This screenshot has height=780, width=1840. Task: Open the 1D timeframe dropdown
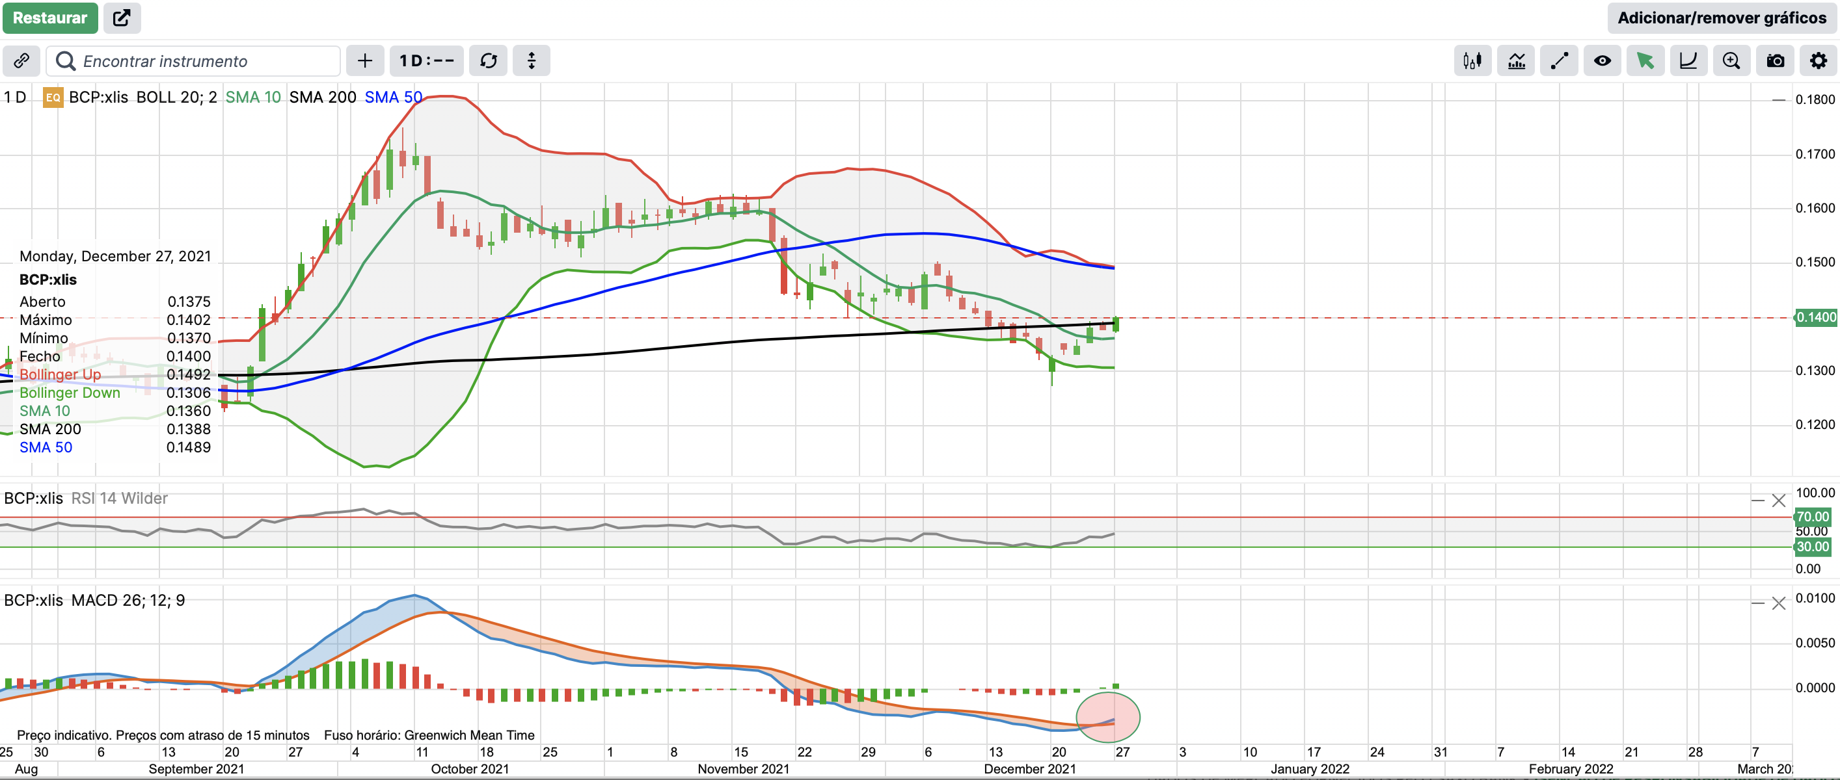pos(426,60)
